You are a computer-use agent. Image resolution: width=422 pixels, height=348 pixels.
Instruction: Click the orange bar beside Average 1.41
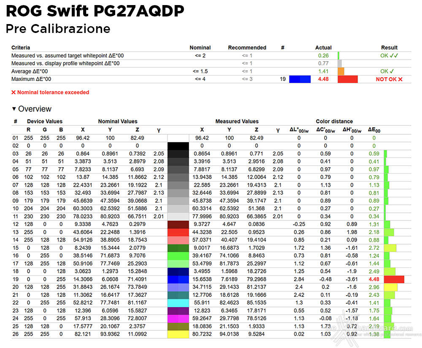tap(341, 71)
